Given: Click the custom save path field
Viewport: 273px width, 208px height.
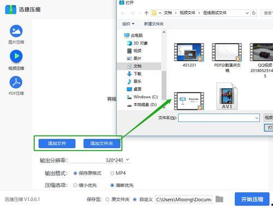Looking at the screenshot, I should pos(183,199).
